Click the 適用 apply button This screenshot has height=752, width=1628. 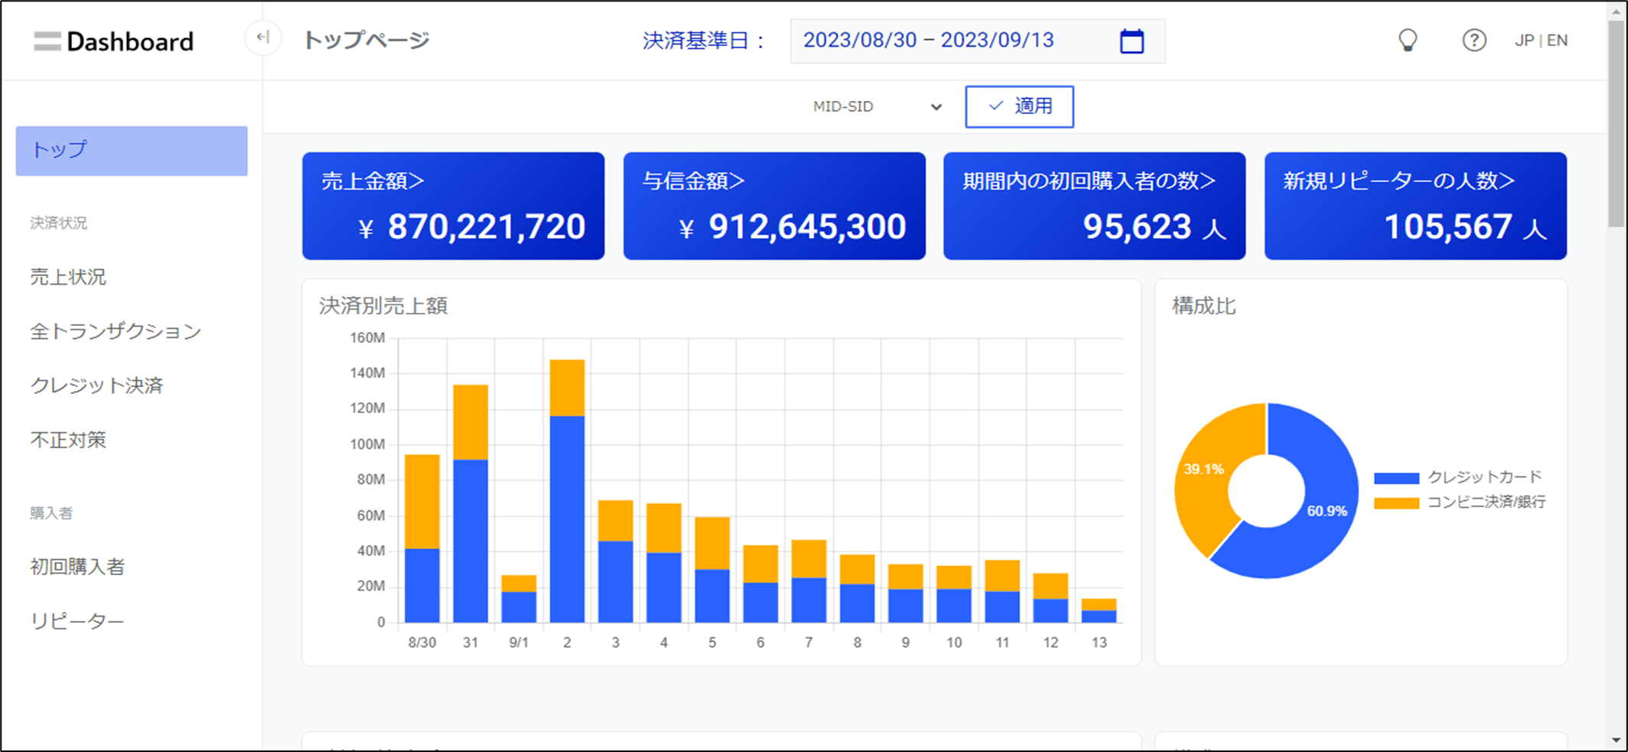point(1019,106)
